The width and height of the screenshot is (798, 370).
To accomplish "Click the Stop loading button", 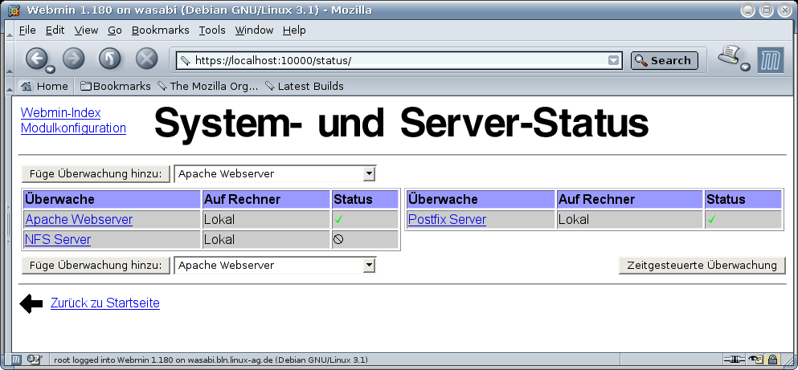I will point(146,59).
